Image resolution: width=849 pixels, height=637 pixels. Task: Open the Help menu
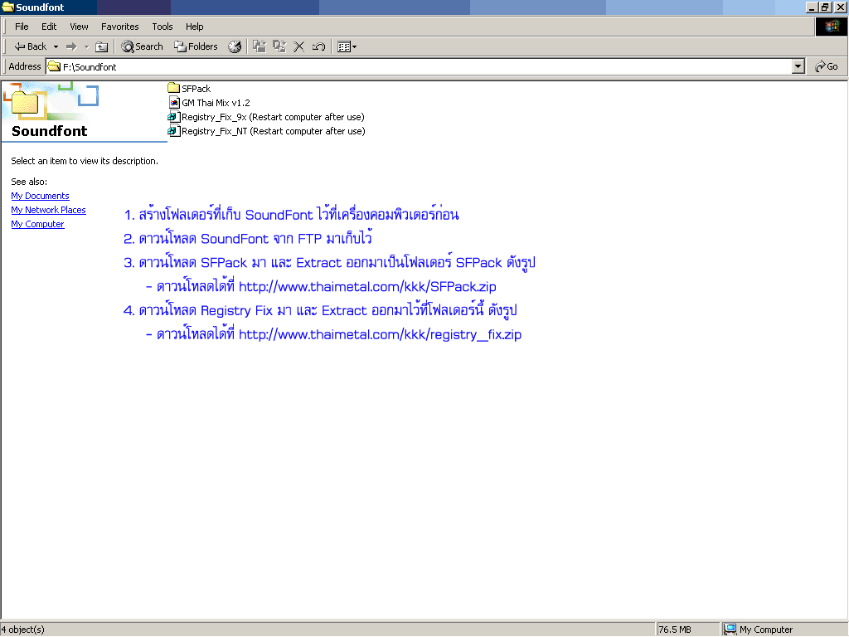pyautogui.click(x=194, y=27)
